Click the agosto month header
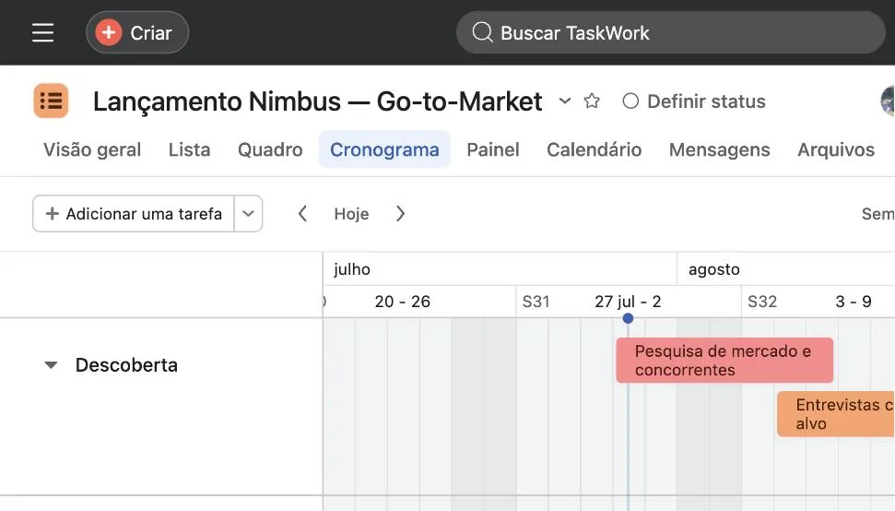Viewport: 895px width, 511px height. pos(714,269)
